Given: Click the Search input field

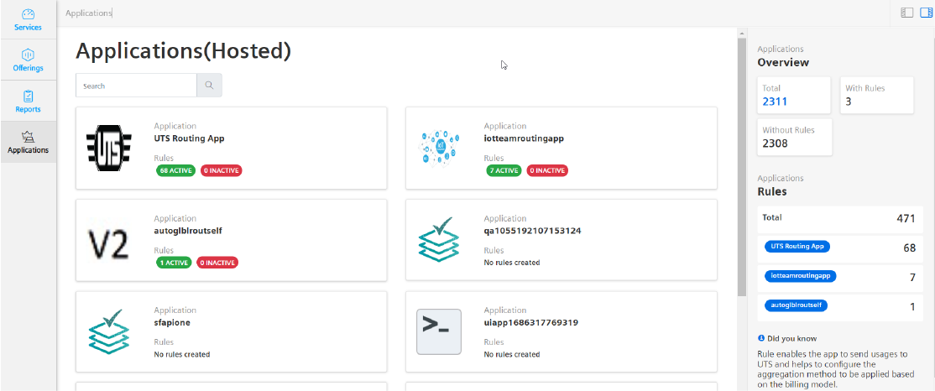Looking at the screenshot, I should pos(136,86).
